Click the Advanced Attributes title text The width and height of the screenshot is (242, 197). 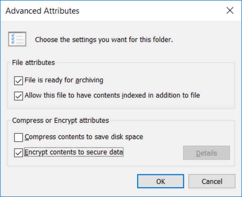(42, 11)
